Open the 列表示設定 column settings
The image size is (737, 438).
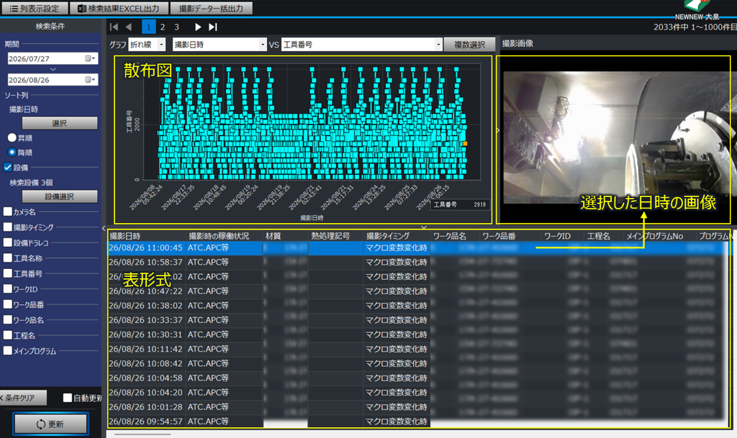[35, 9]
